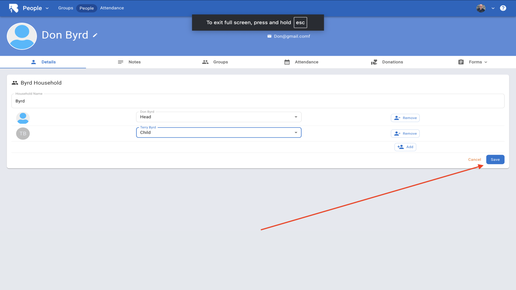Click Don Byrd's small household avatar
Screen dimensions: 516x290
click(23, 118)
